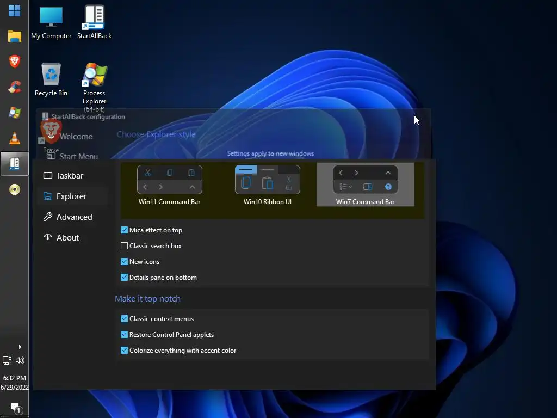The image size is (557, 418).
Task: Select StartAllBack desktop shortcut
Action: [x=94, y=22]
